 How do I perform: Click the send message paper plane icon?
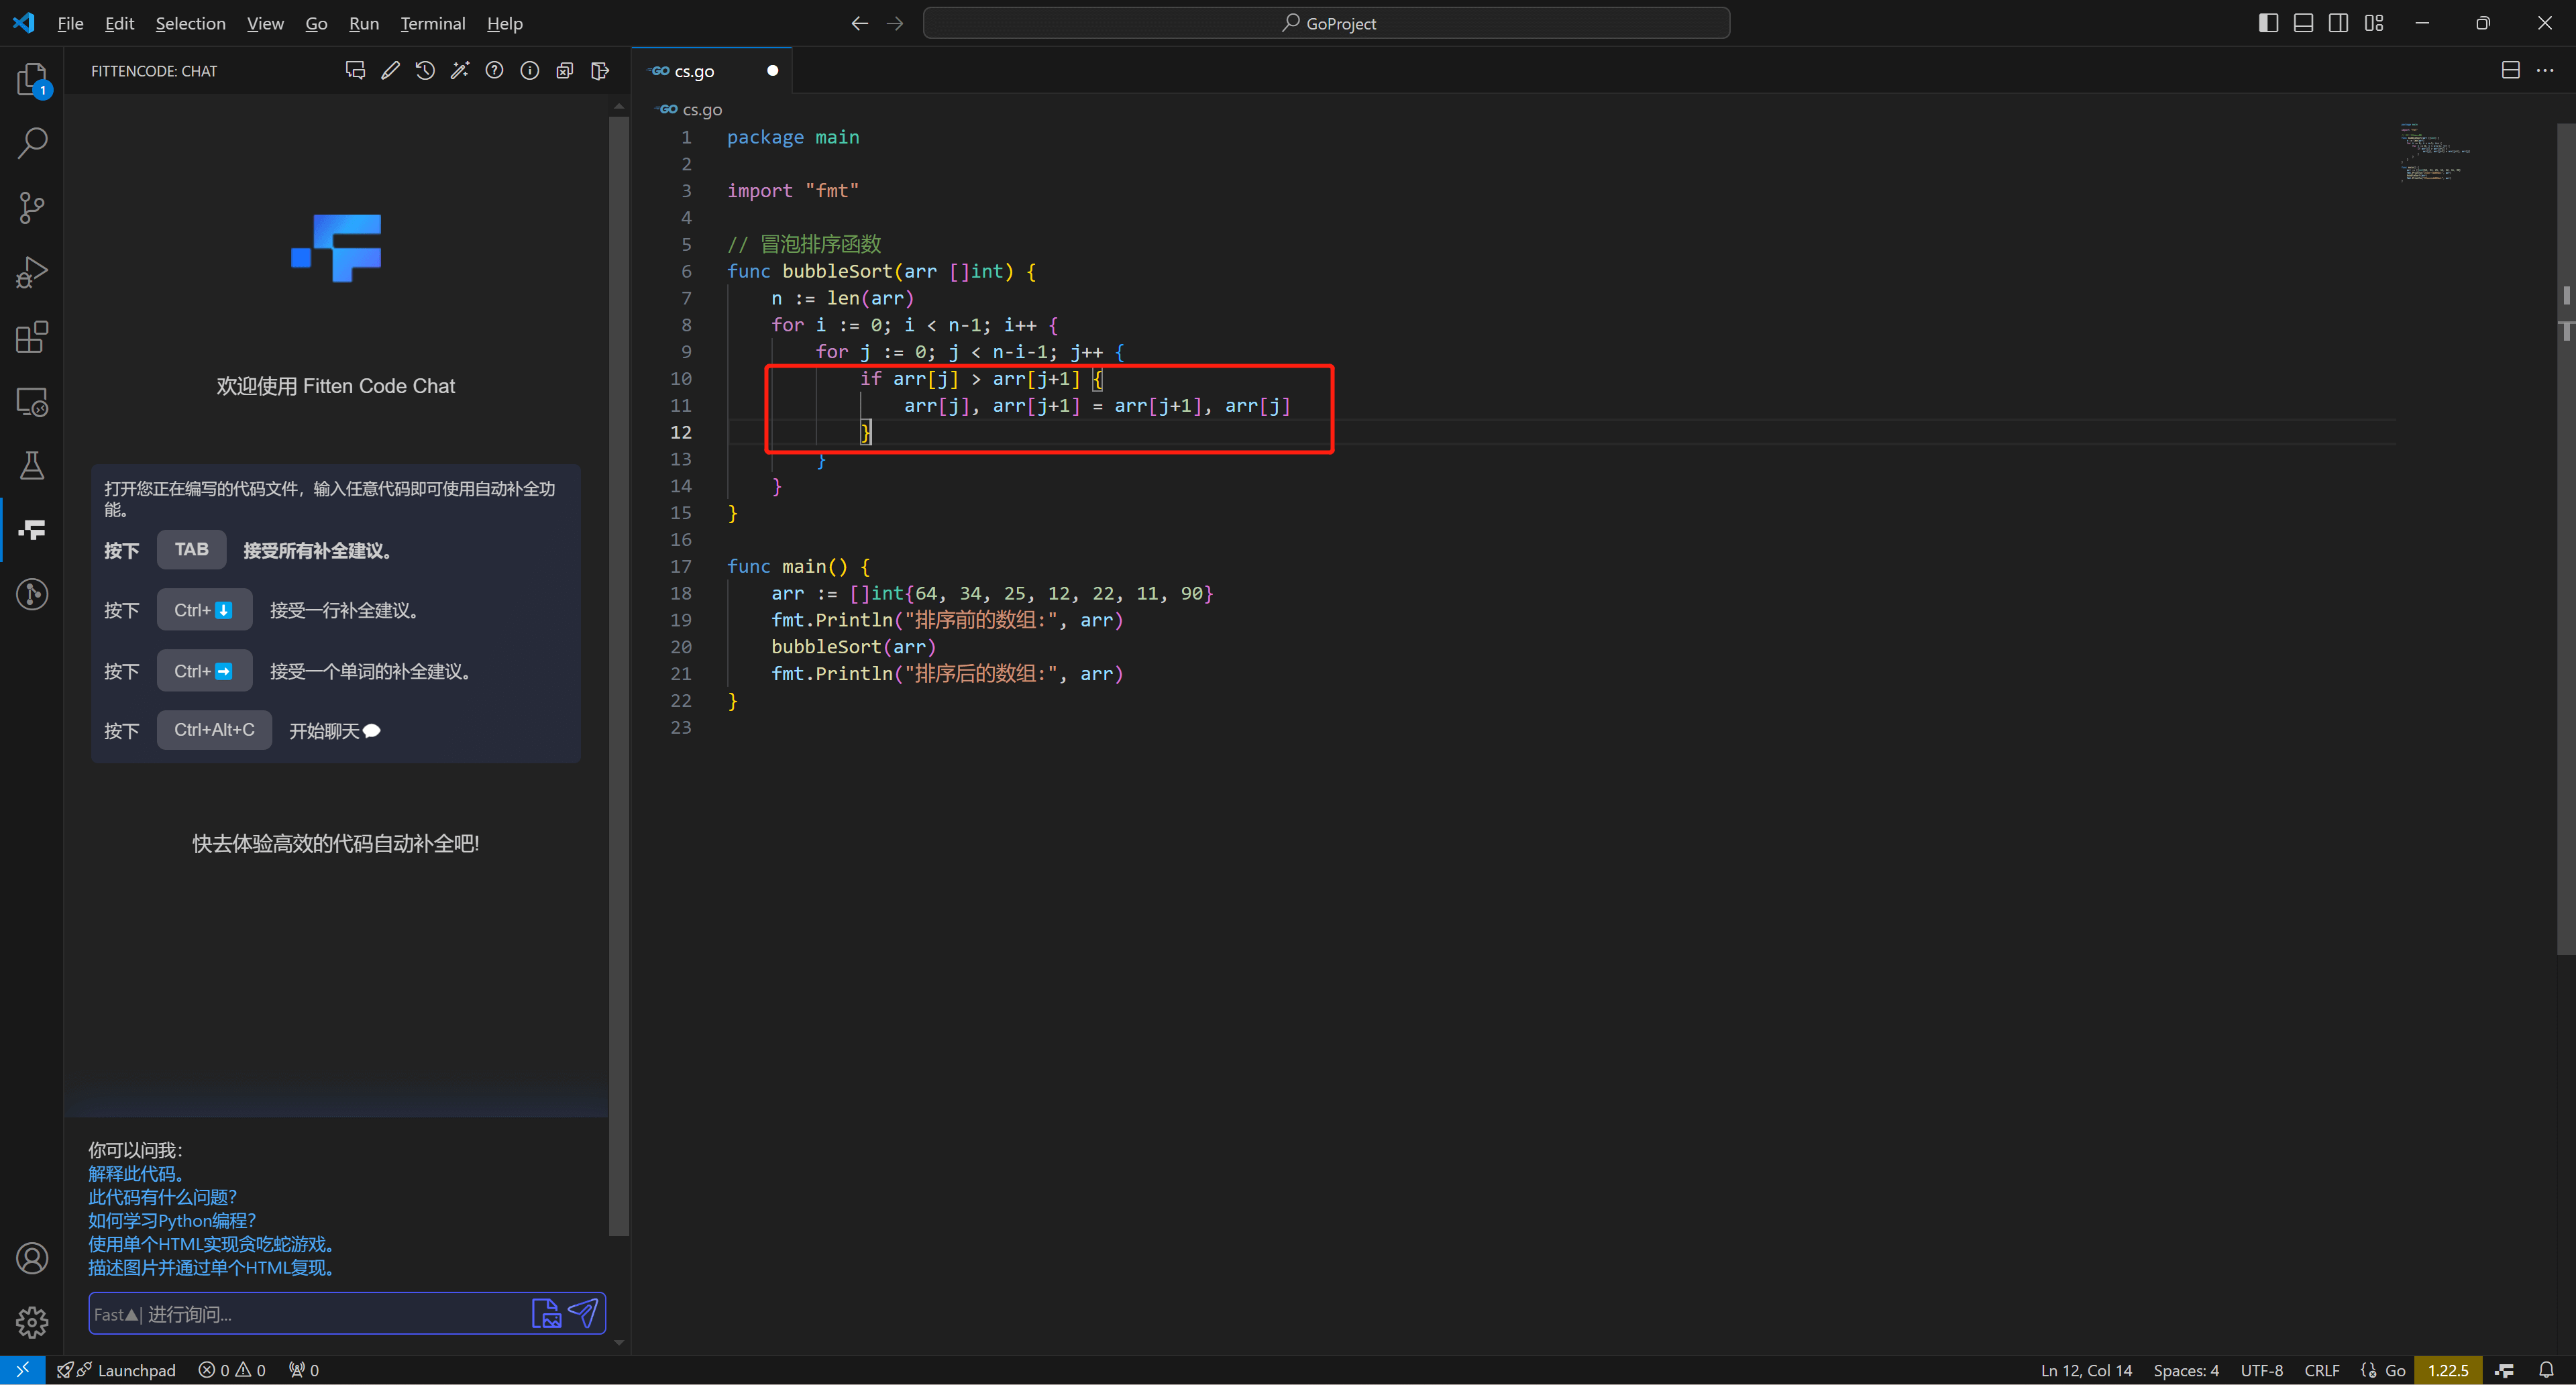583,1312
